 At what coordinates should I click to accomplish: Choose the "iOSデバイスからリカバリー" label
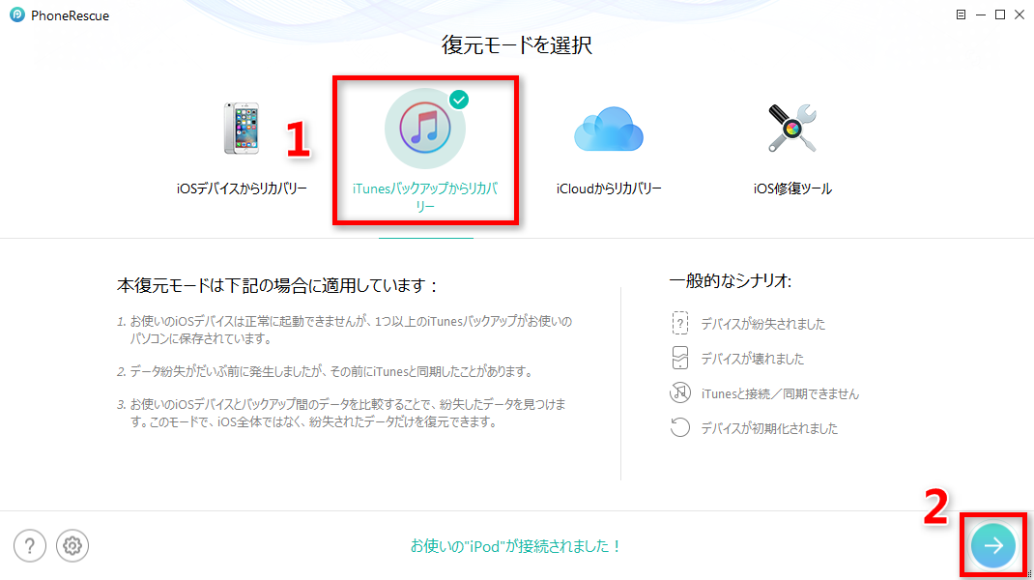point(242,188)
